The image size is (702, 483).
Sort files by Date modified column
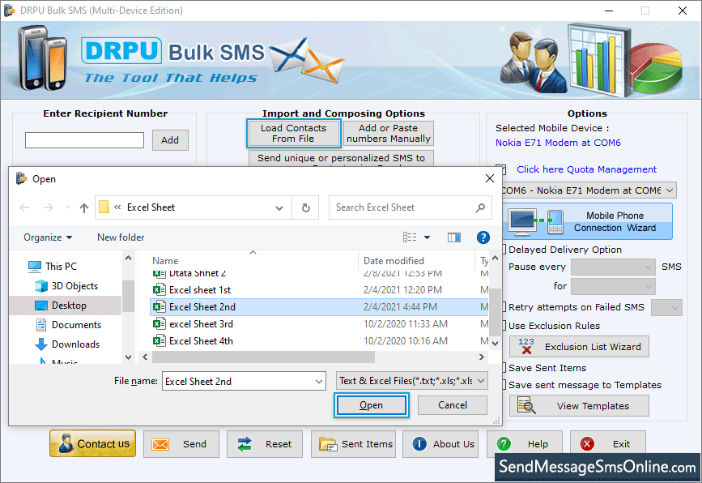[x=394, y=261]
